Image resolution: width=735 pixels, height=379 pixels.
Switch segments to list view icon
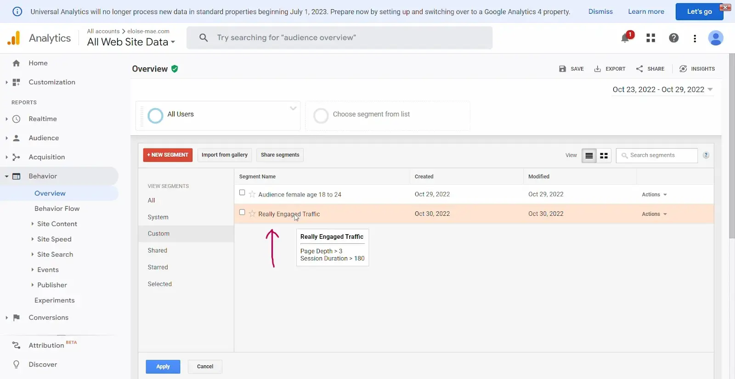click(x=589, y=156)
